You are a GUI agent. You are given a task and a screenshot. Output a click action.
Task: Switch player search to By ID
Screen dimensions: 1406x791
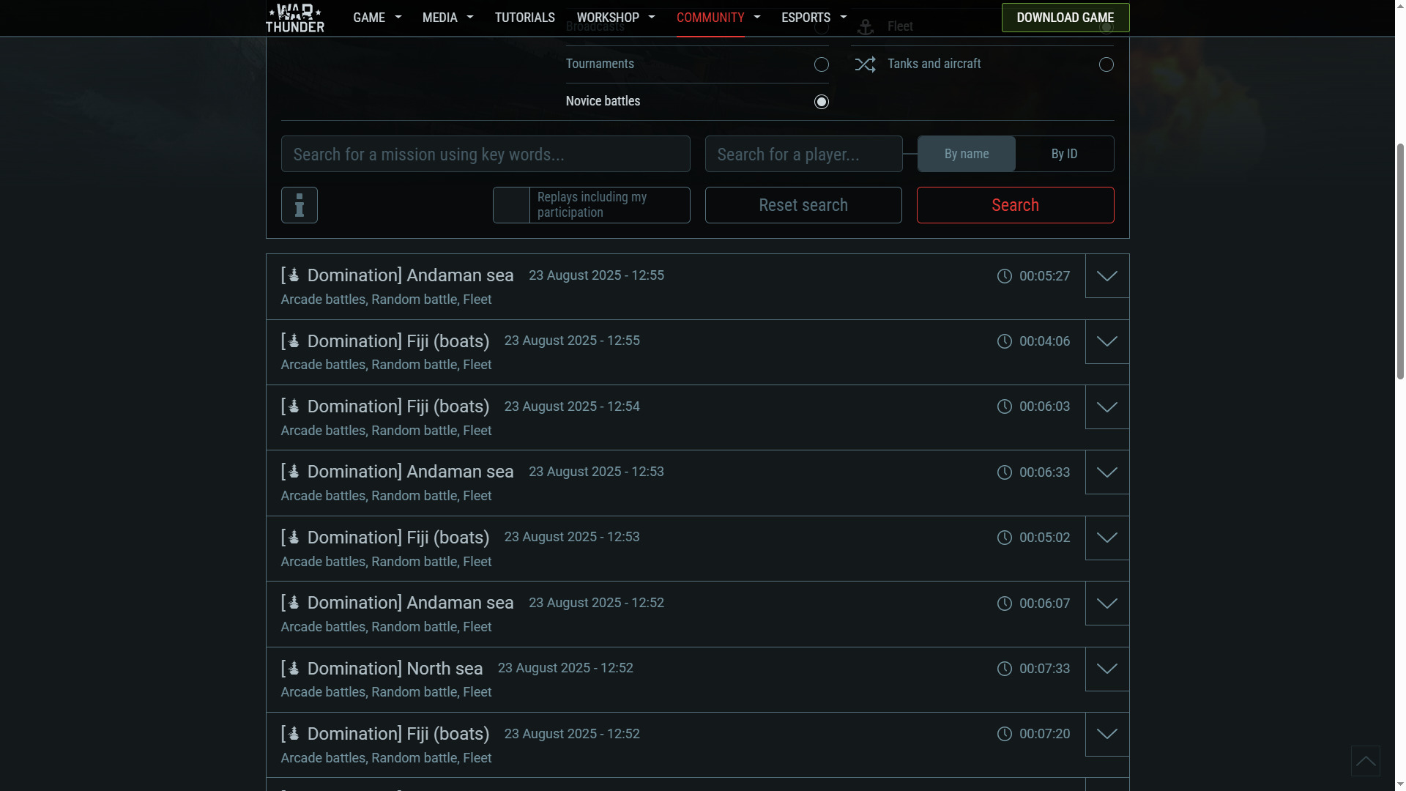(x=1064, y=154)
